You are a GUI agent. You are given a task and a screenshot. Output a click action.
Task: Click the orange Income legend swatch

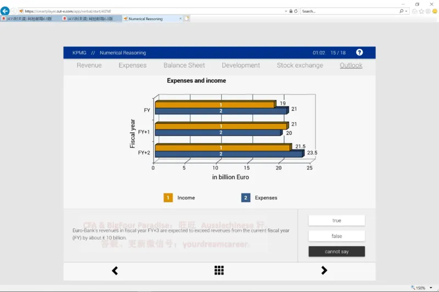[x=168, y=198]
